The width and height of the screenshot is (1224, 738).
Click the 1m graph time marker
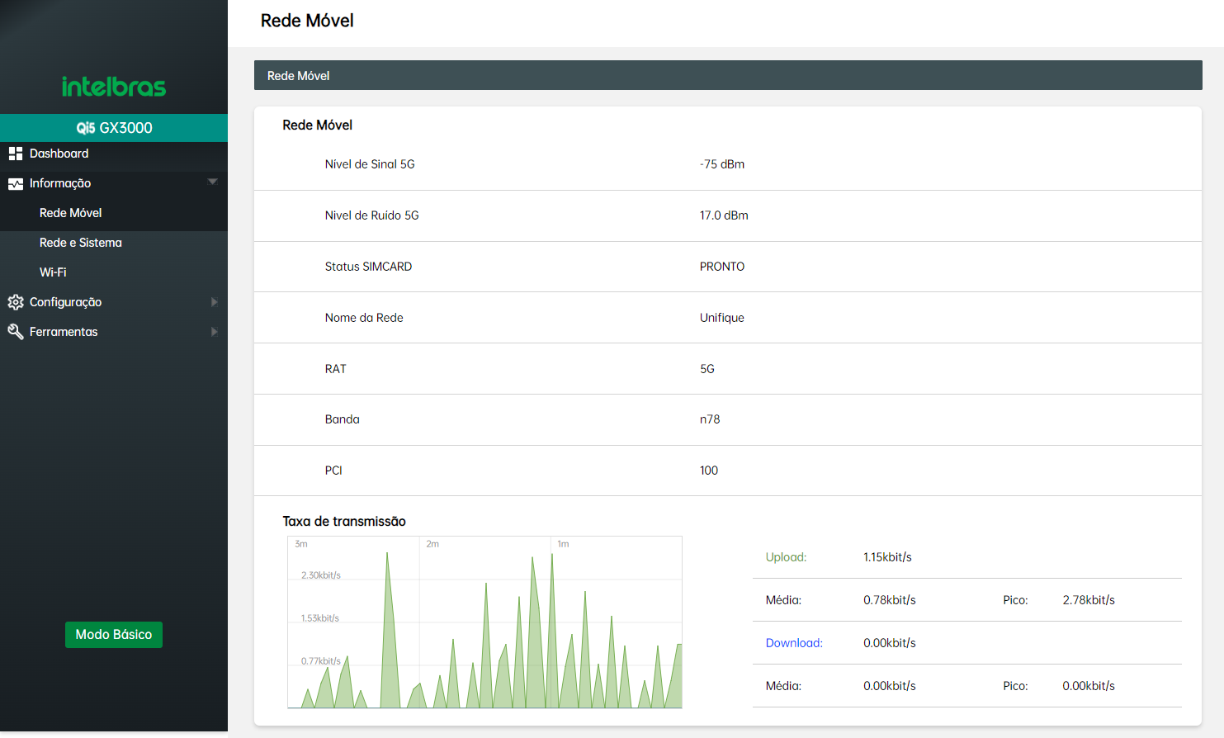click(x=563, y=544)
